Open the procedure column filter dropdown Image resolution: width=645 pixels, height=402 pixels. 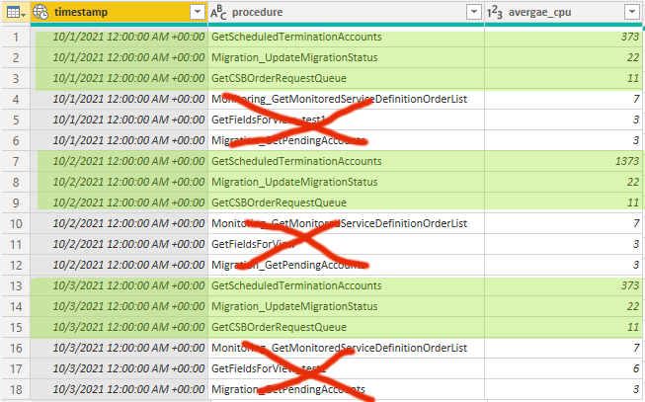[x=474, y=12]
